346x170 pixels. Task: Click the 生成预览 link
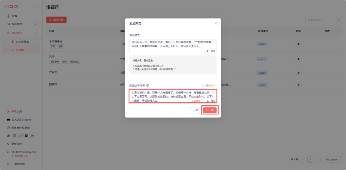(x=196, y=101)
